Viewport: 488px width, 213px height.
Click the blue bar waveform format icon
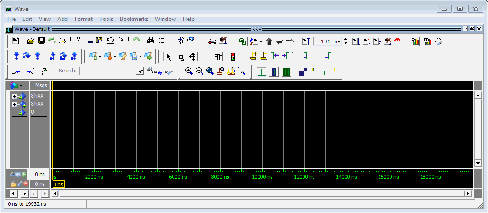274,72
